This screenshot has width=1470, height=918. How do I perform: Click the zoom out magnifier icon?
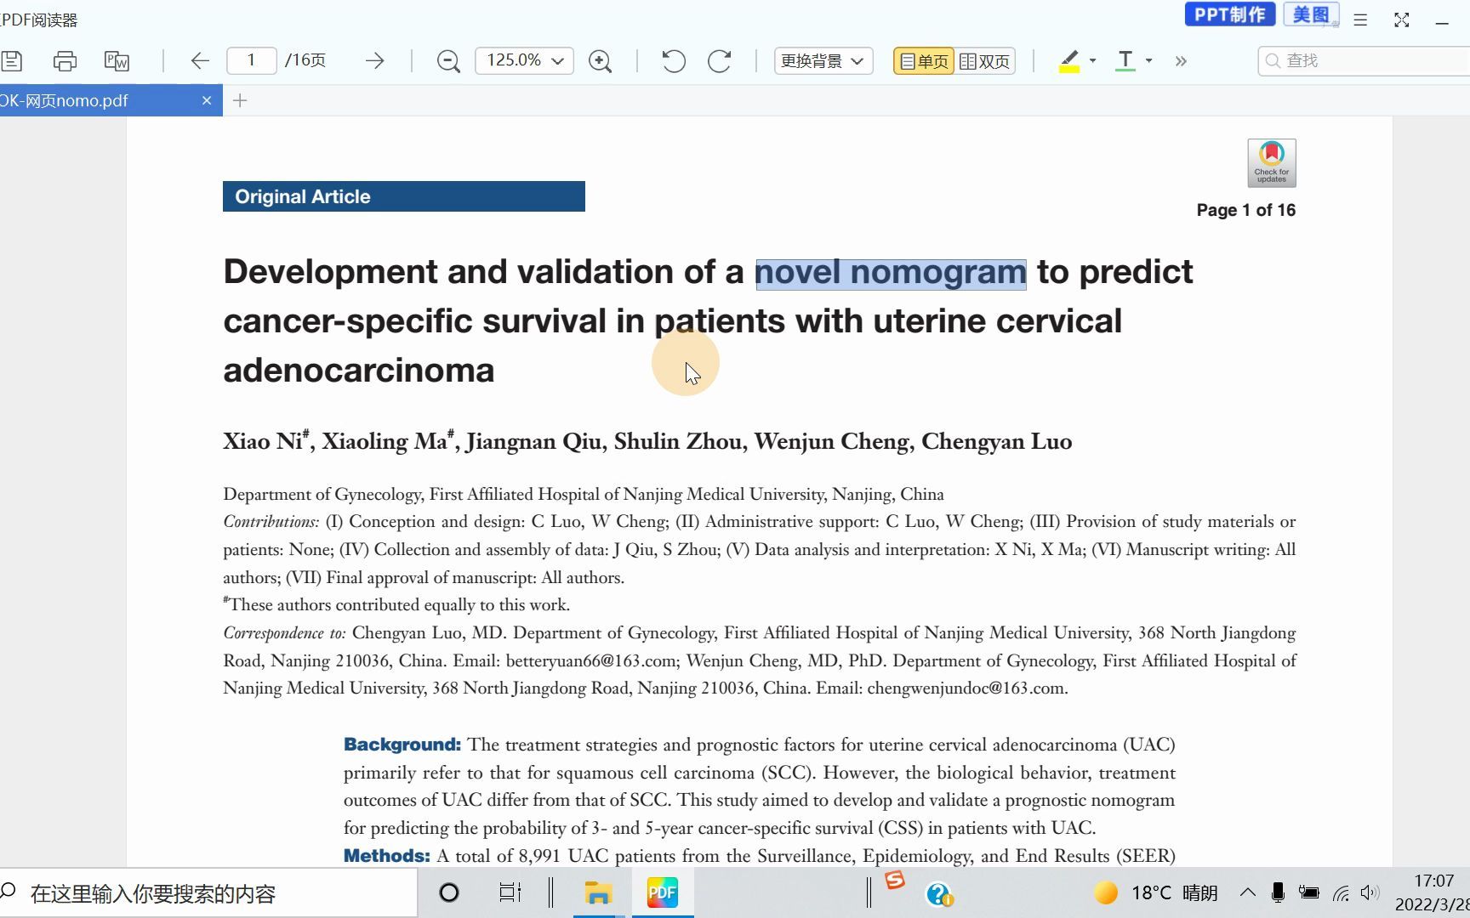[x=448, y=61]
